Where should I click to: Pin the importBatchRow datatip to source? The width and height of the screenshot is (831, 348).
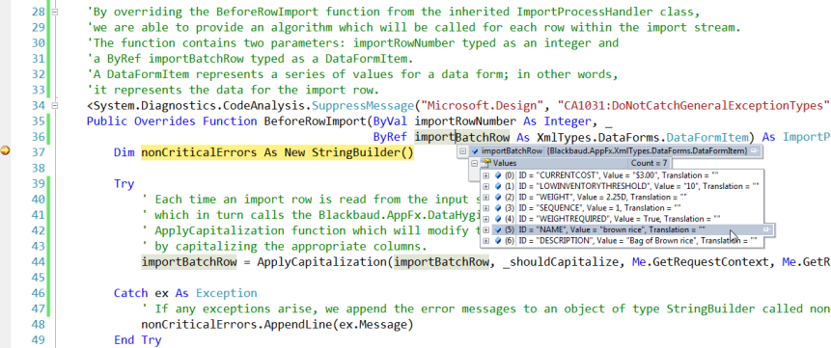click(754, 151)
